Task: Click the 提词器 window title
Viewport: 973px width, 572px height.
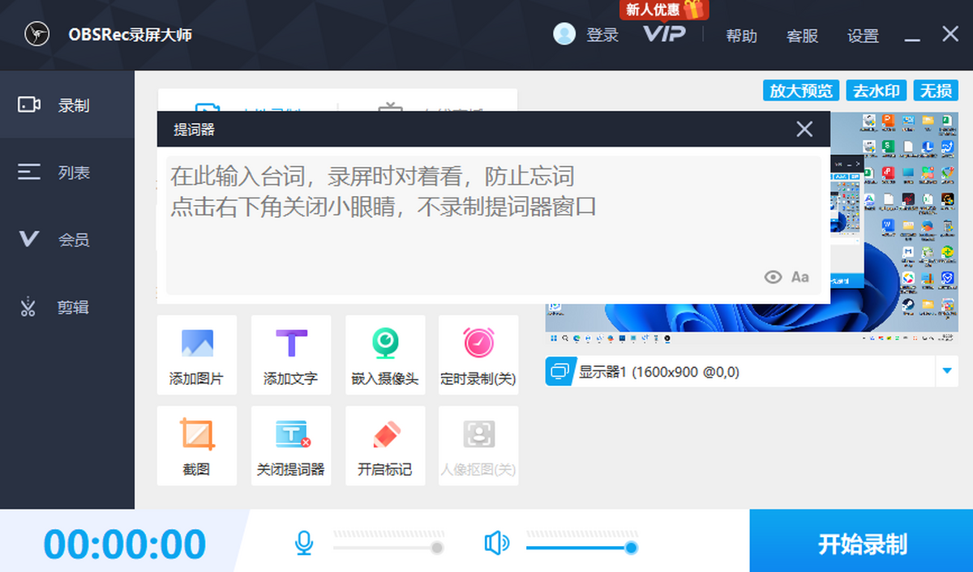Action: point(194,130)
